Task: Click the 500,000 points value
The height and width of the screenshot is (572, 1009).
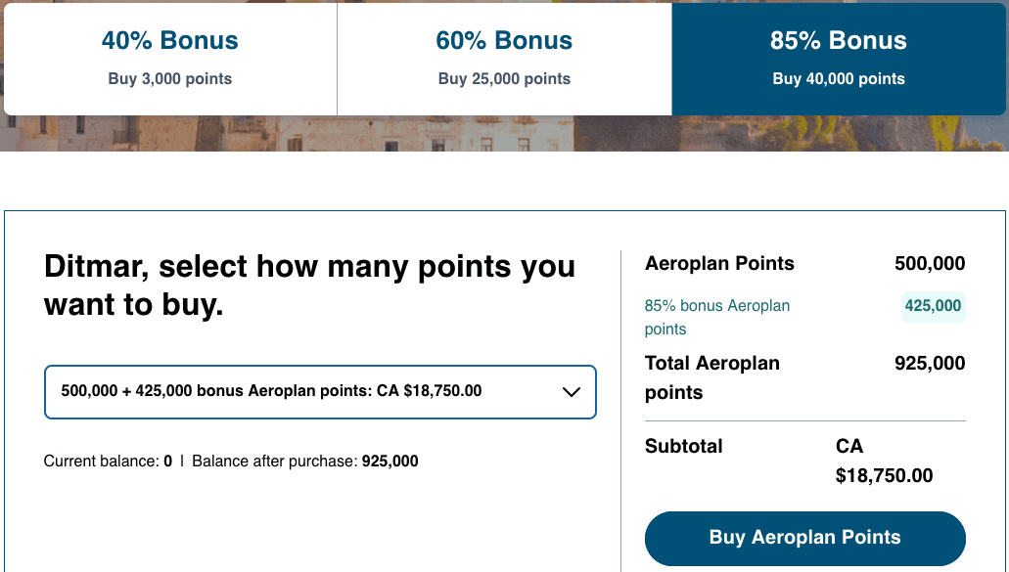Action: tap(930, 264)
